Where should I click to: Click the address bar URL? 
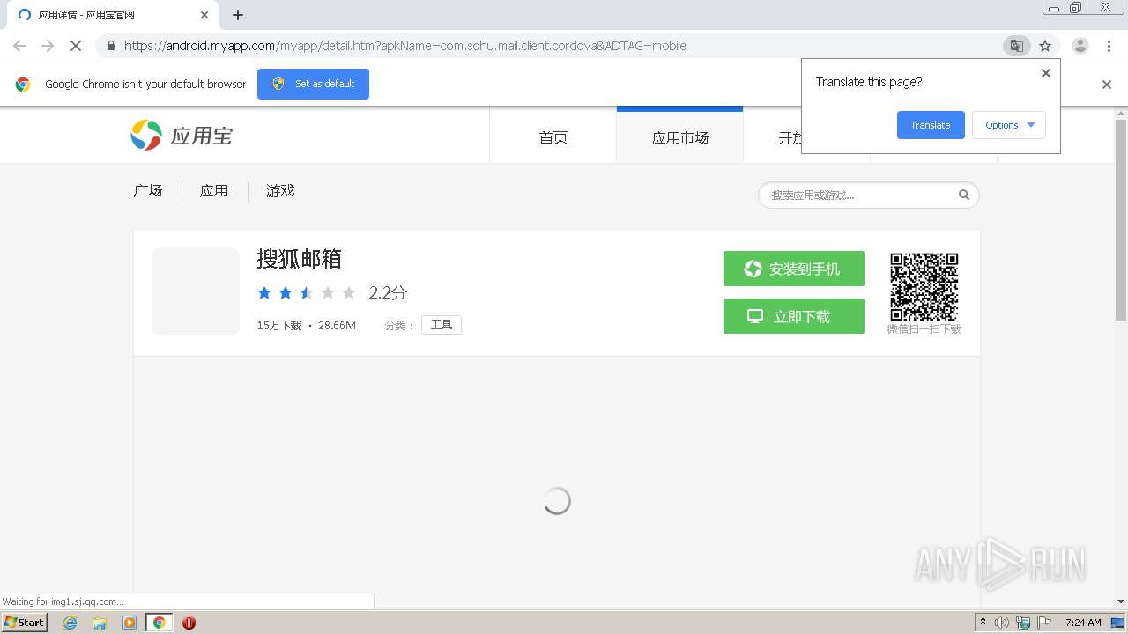(x=405, y=46)
